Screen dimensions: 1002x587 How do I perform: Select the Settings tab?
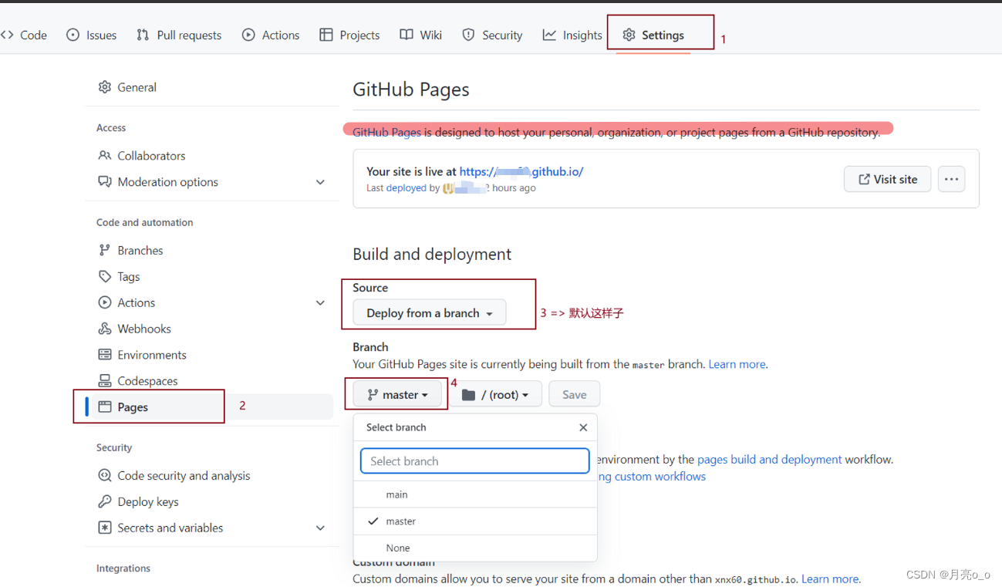click(653, 35)
